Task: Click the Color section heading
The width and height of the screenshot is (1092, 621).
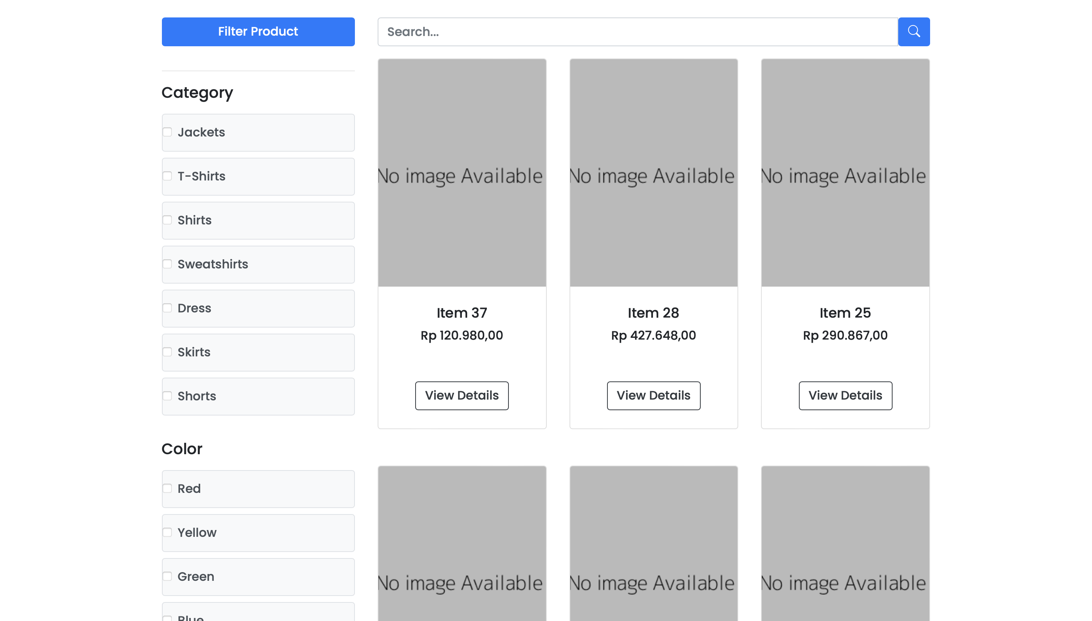Action: (182, 449)
